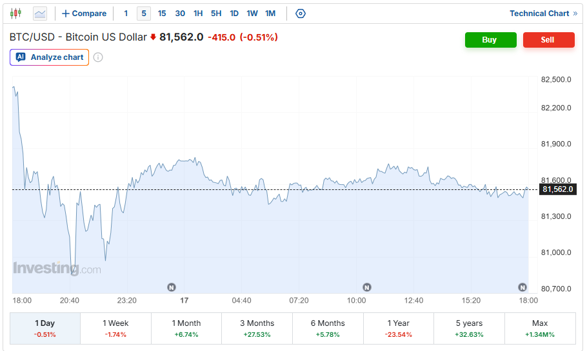The width and height of the screenshot is (587, 351).
Task: Select the 1H interval
Action: (198, 14)
